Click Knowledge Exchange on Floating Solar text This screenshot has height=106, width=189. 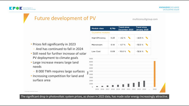169,9
